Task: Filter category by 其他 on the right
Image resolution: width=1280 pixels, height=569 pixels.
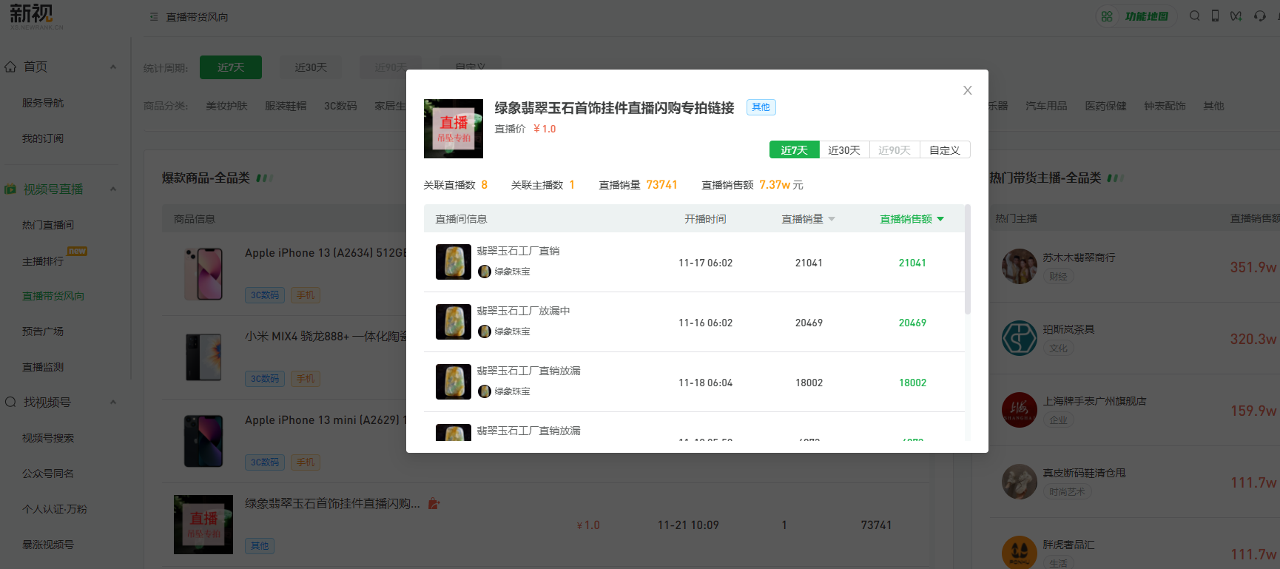Action: (1213, 106)
